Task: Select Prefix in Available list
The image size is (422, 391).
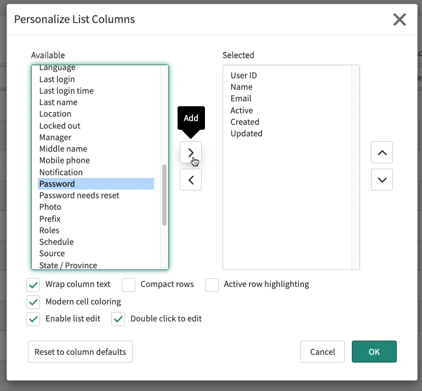Action: click(x=96, y=219)
